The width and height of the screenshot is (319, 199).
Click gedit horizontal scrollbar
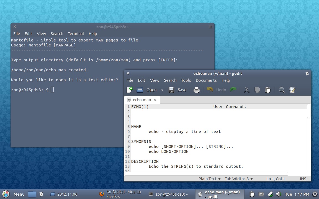[x=206, y=174]
